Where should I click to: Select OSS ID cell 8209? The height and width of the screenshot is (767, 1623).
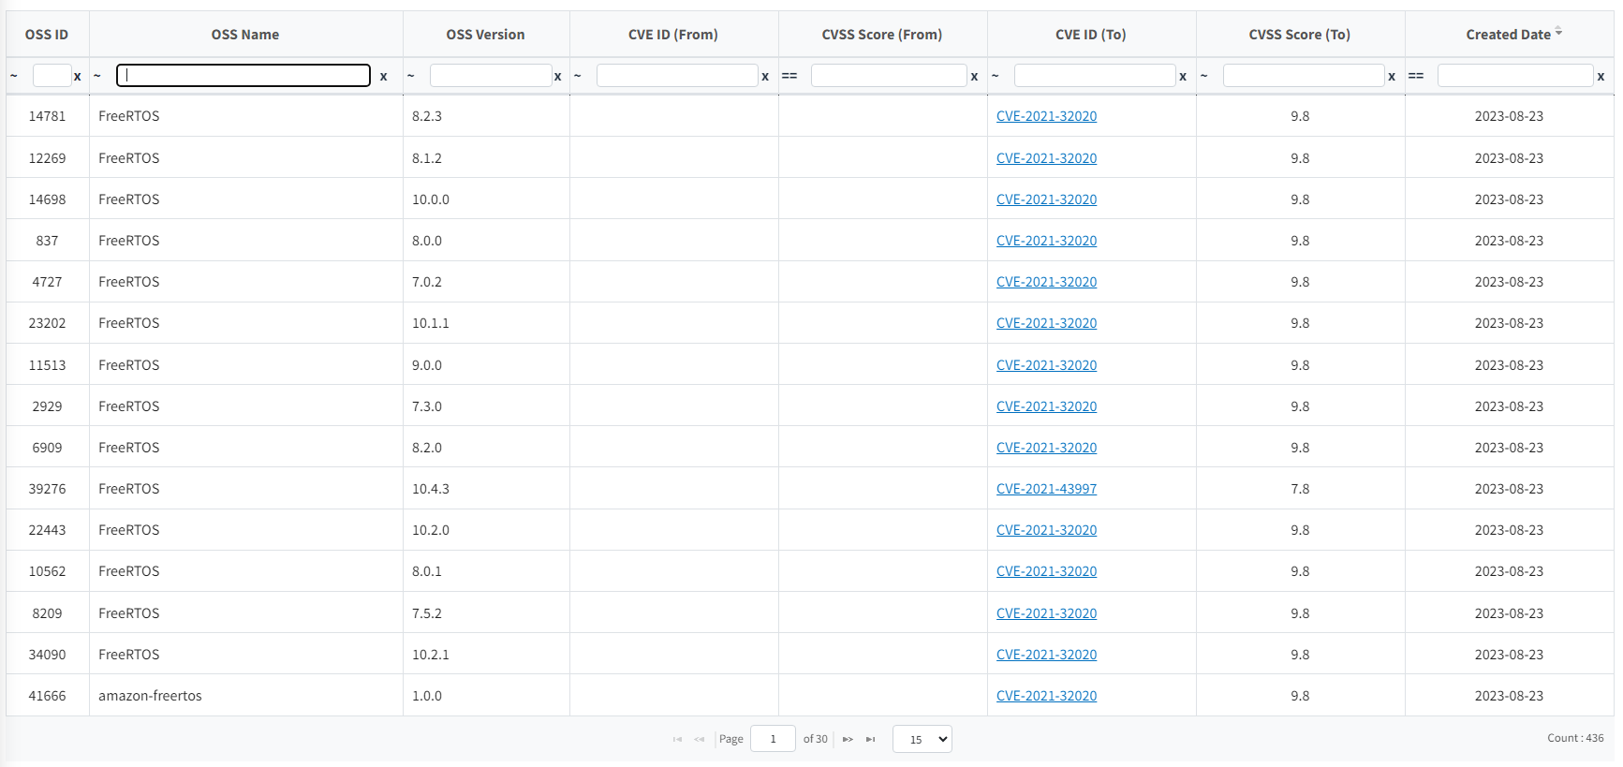(x=47, y=613)
